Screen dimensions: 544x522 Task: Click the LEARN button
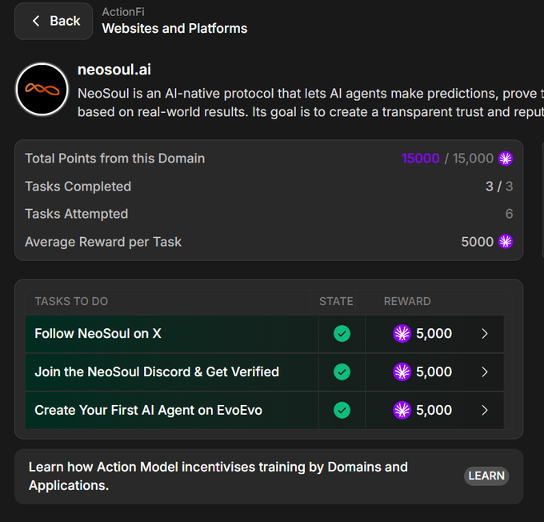coord(486,476)
